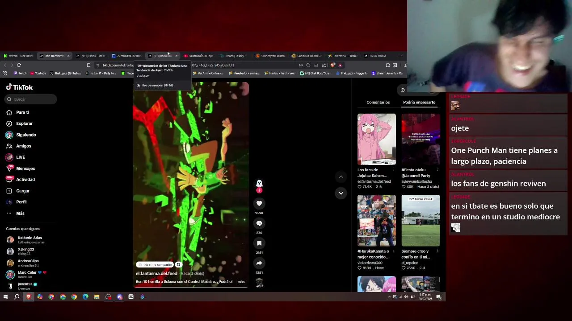Like the video with the heart icon
This screenshot has width=572, height=321.
[x=259, y=203]
